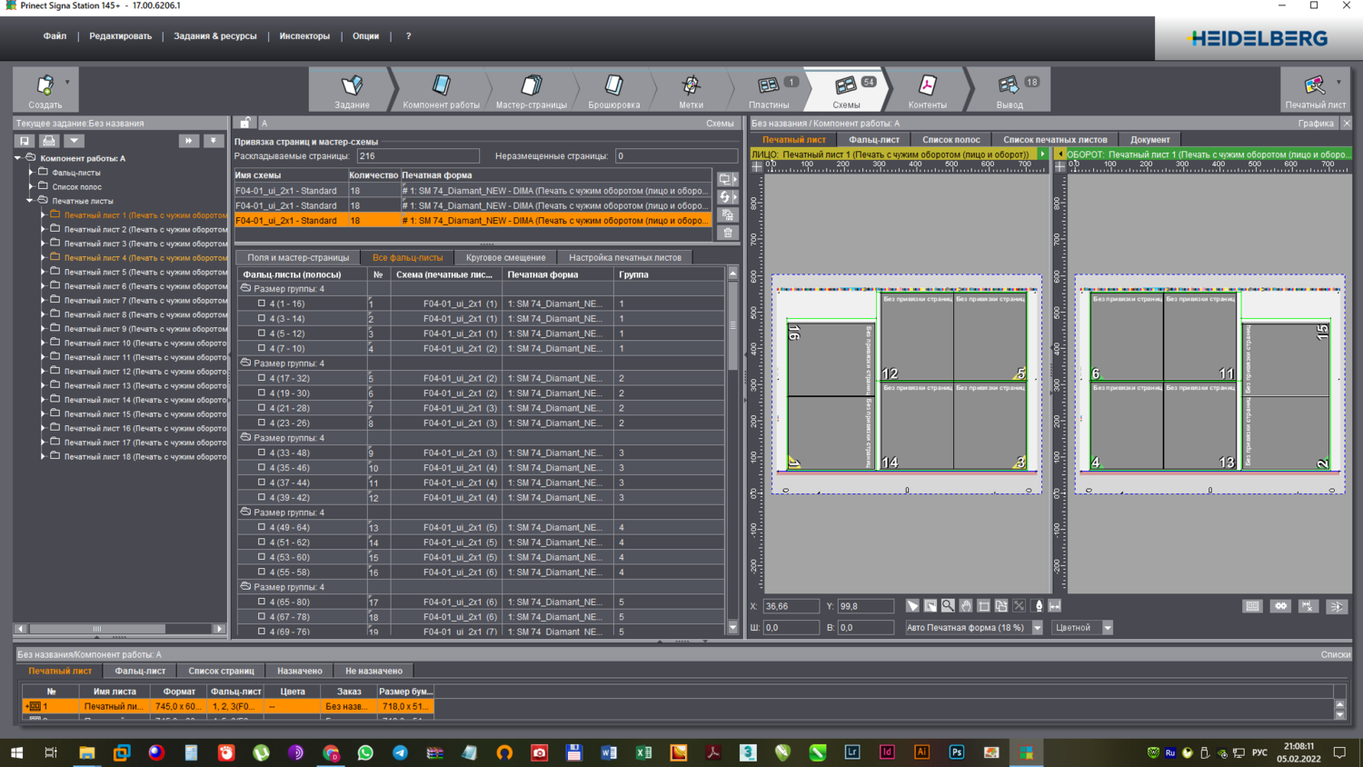Open the Инспекторы menu
The image size is (1363, 767).
[x=304, y=36]
